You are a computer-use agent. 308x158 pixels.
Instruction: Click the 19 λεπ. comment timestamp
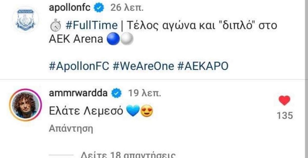pos(145,93)
